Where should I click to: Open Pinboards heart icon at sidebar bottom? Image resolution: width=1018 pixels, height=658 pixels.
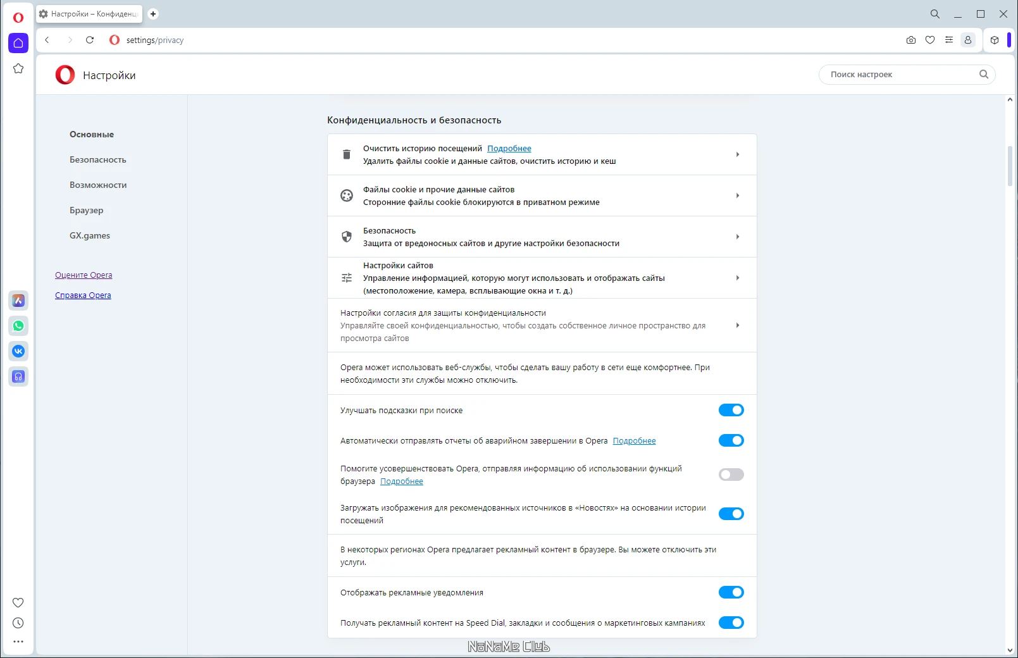click(18, 602)
